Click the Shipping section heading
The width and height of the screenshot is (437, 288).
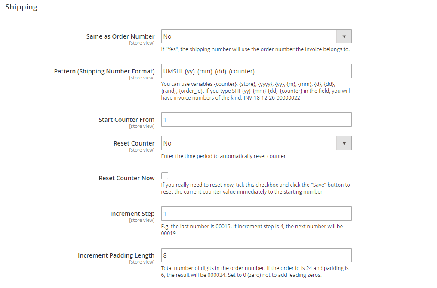(21, 7)
